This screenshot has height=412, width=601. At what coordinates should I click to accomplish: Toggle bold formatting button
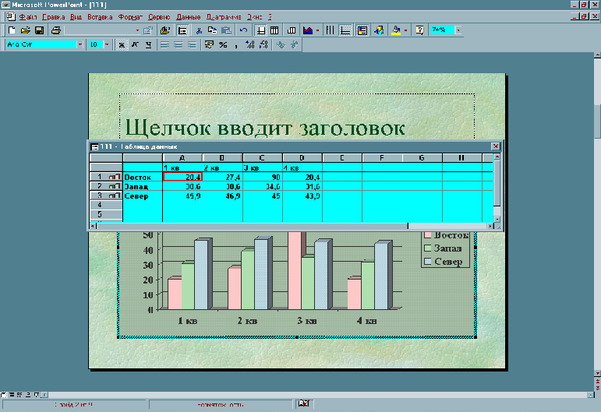tap(122, 45)
